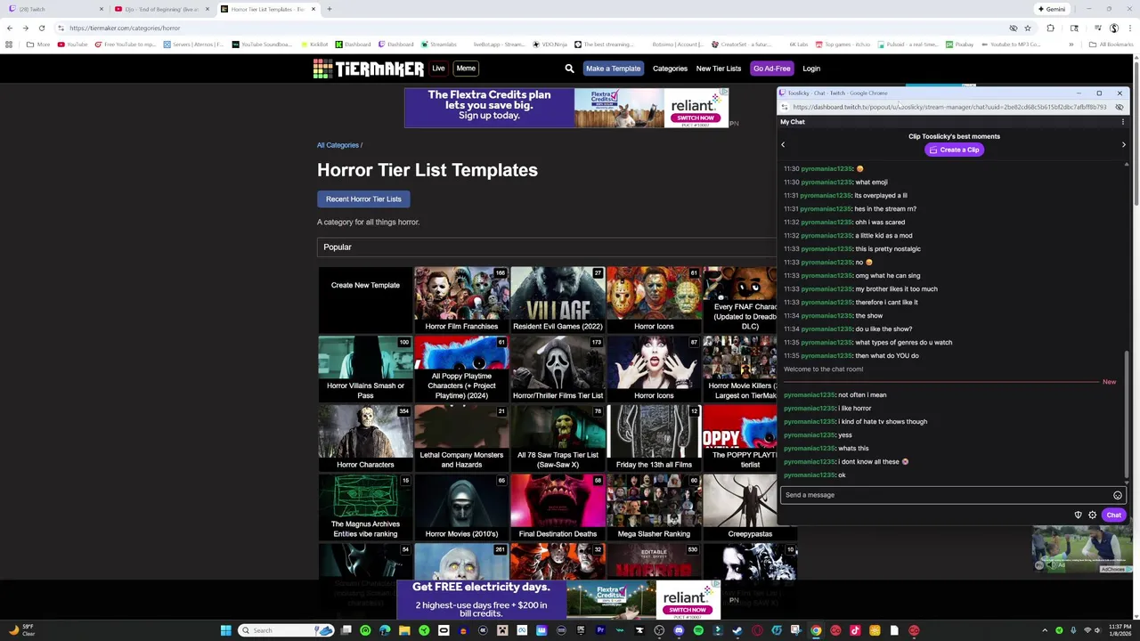Screen dimensions: 1140x641
Task: Open the Horror Film Franchises template
Action: 461,299
